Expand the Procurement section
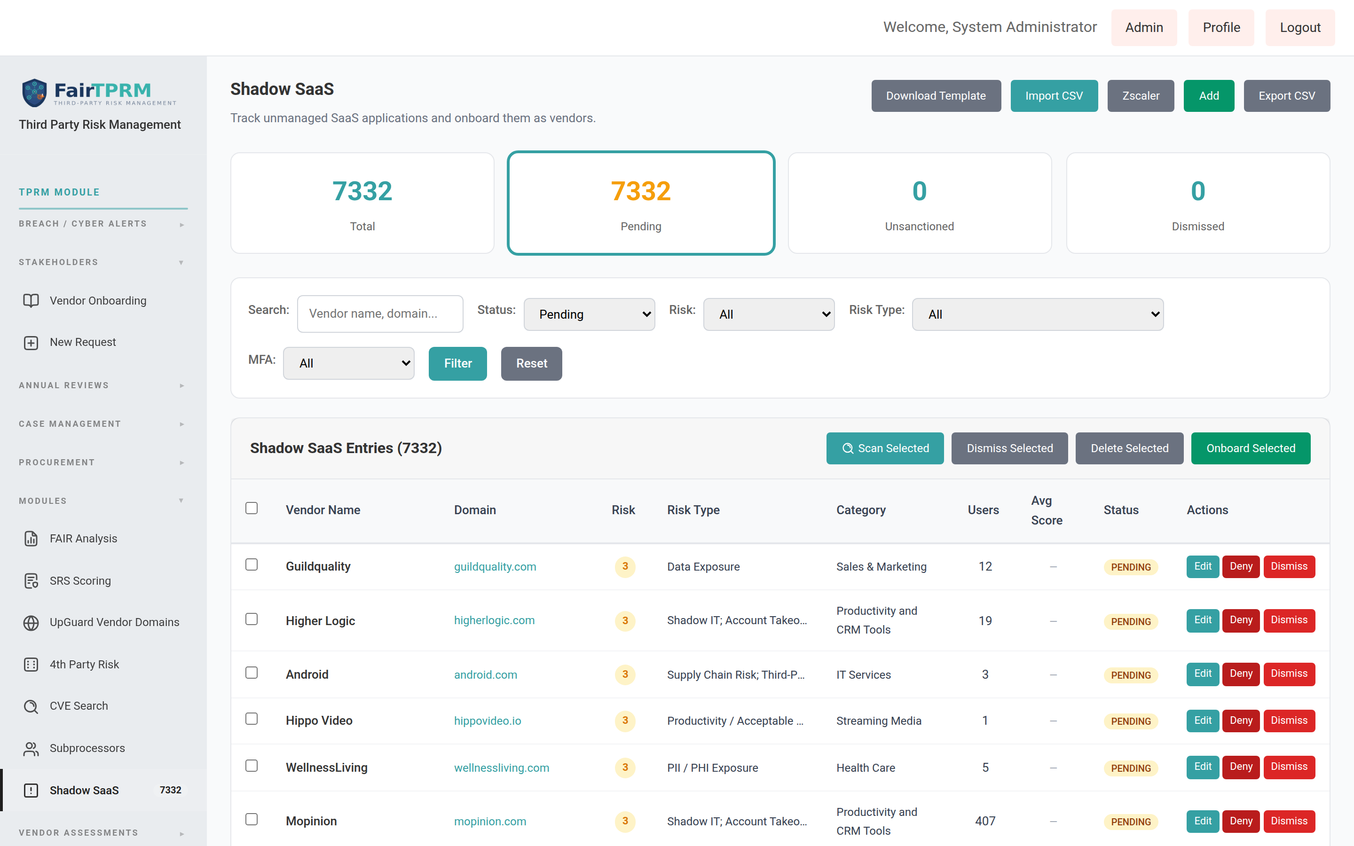The width and height of the screenshot is (1354, 846). point(103,463)
